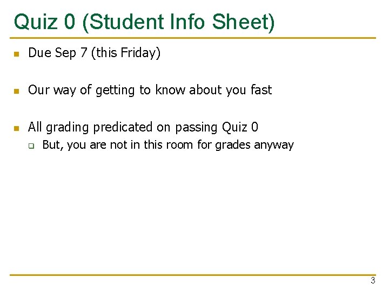Viewport: 389px width, 291px height.
Task: Click the gold horizontal line under the title
Action: 194,38
